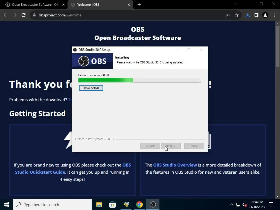Switch to OBS installer in the taskbar
Image resolution: width=280 pixels, height=210 pixels.
tap(153, 205)
